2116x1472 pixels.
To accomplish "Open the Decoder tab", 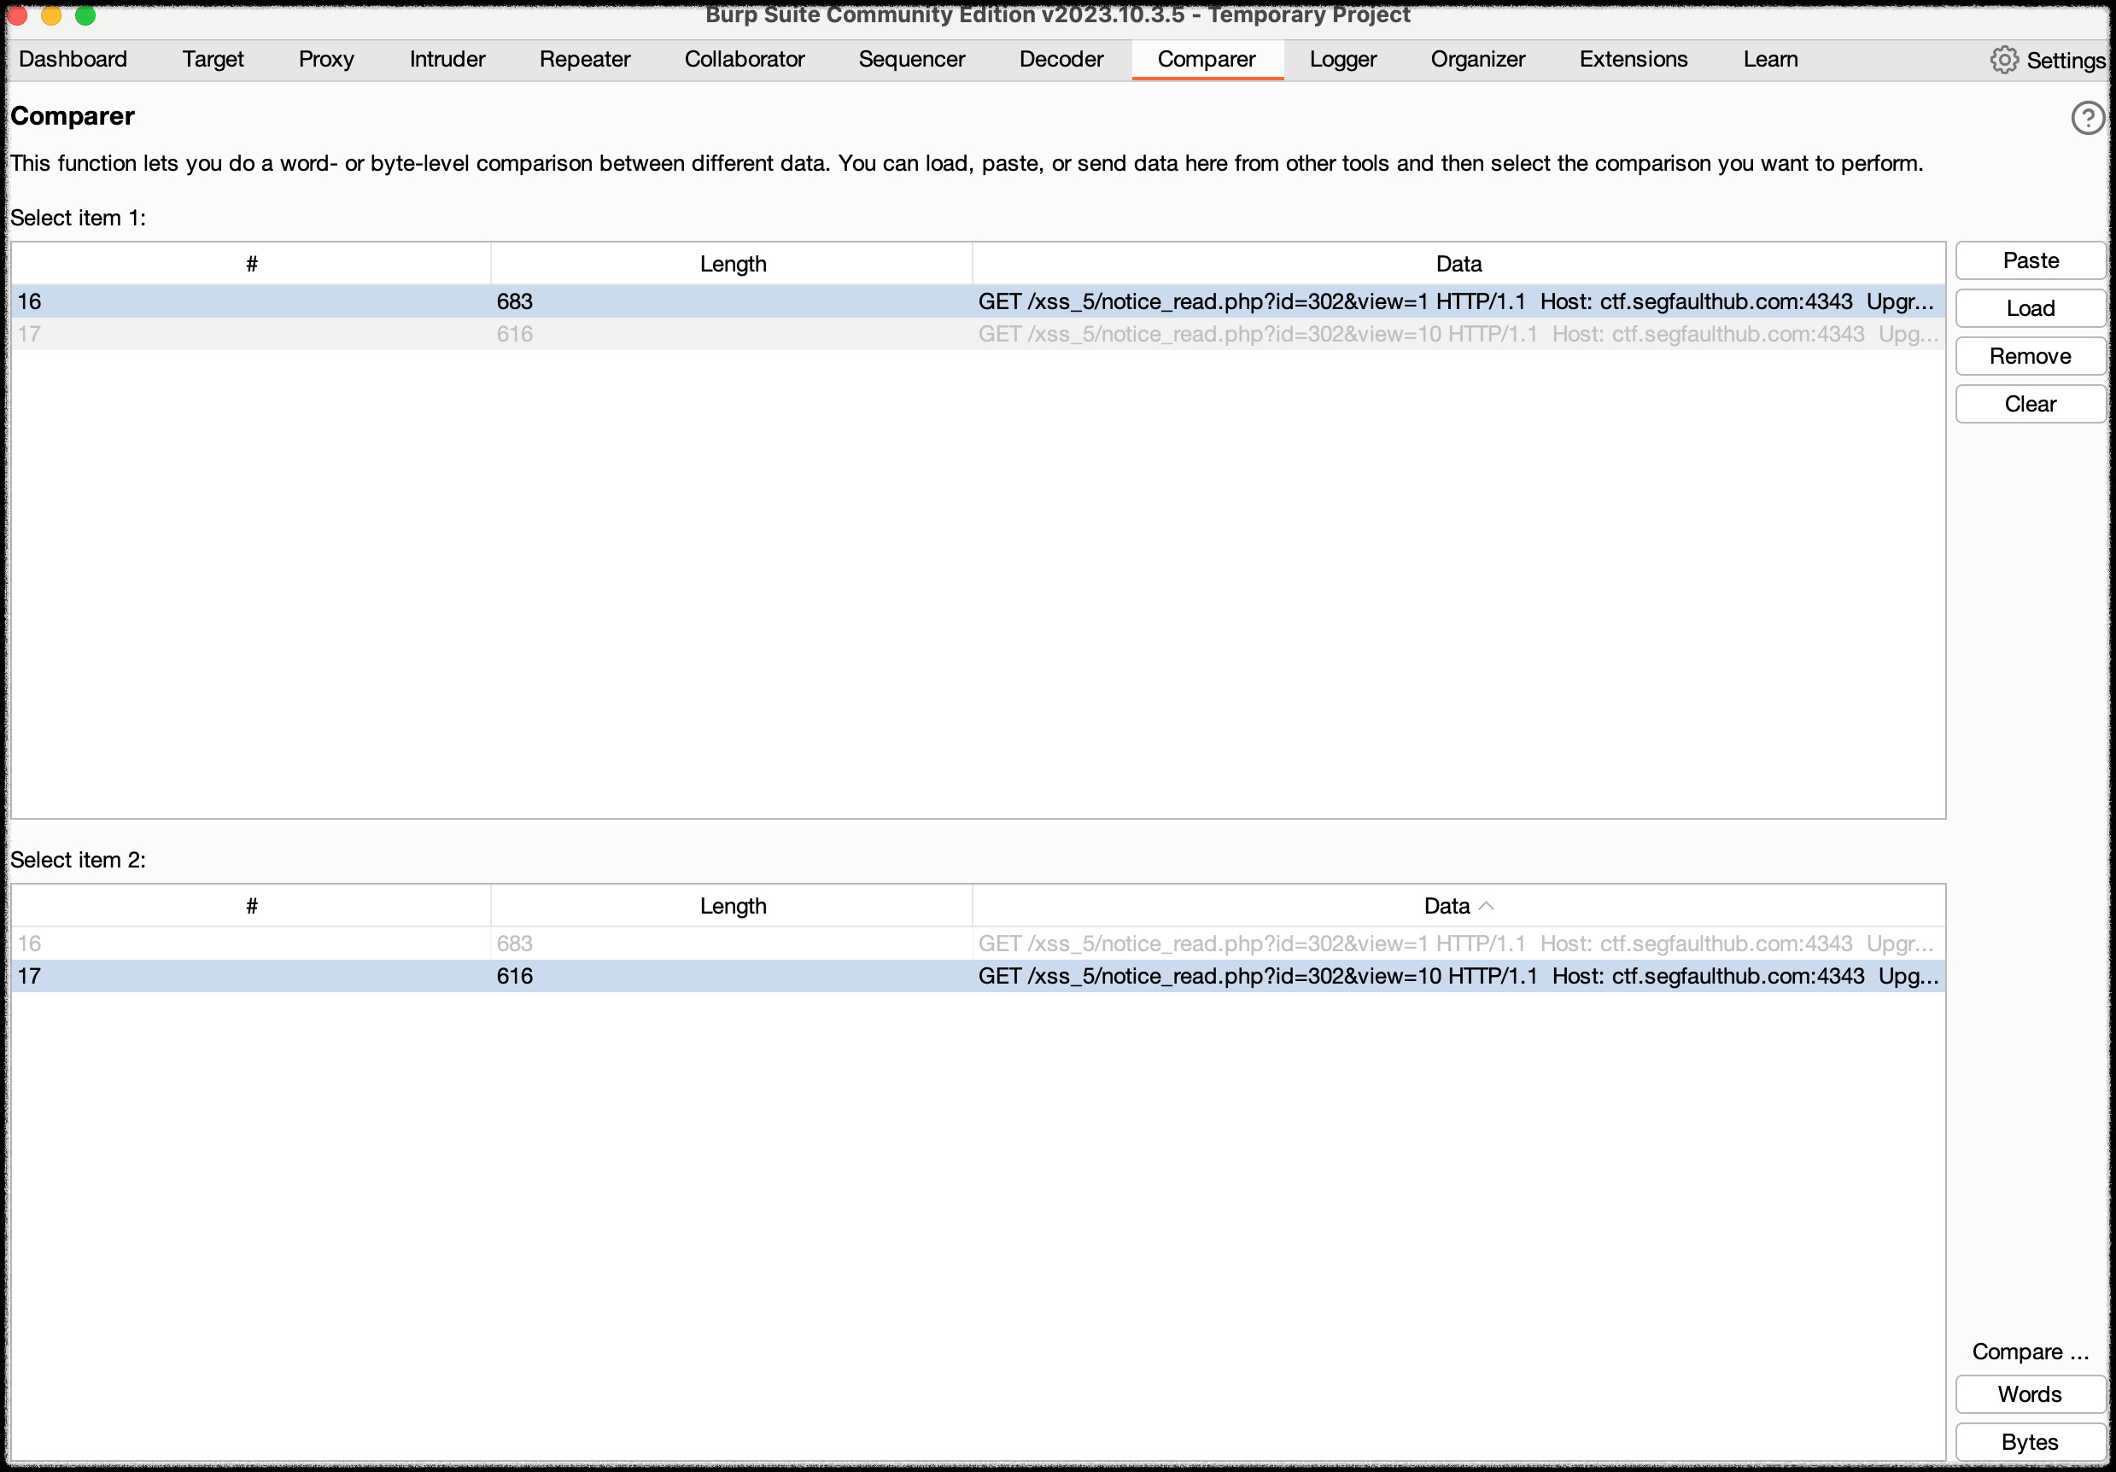I will click(x=1061, y=60).
